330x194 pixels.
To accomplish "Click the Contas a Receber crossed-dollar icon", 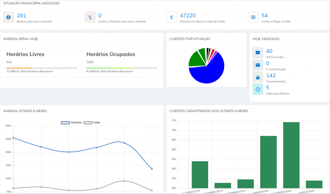I will [90, 17].
